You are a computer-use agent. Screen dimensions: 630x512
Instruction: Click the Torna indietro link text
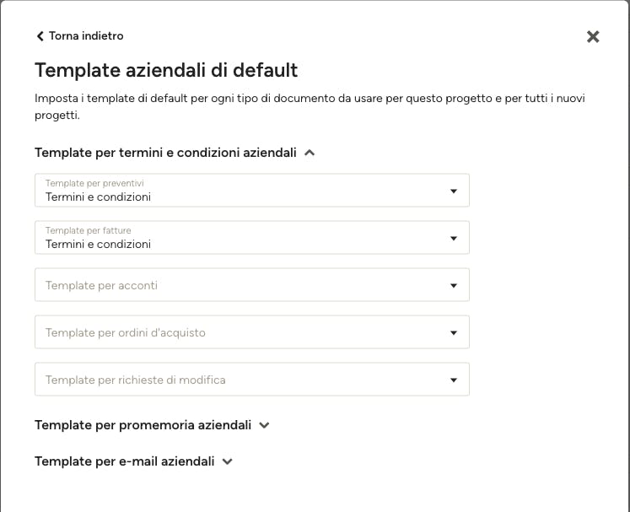pyautogui.click(x=86, y=35)
